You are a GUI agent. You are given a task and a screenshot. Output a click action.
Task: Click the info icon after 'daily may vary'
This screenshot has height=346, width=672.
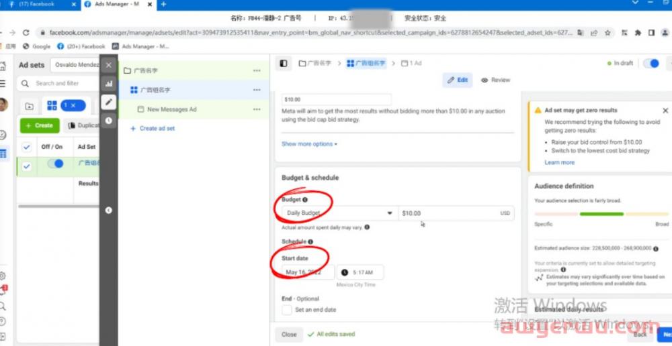tap(367, 227)
